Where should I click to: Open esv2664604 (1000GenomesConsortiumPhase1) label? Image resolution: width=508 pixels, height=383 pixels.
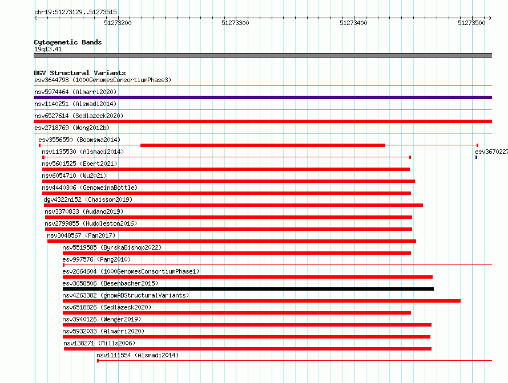(131, 271)
